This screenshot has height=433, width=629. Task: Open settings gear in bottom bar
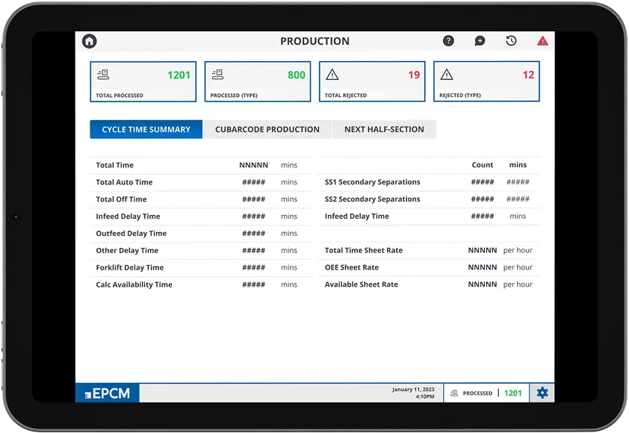(x=542, y=393)
